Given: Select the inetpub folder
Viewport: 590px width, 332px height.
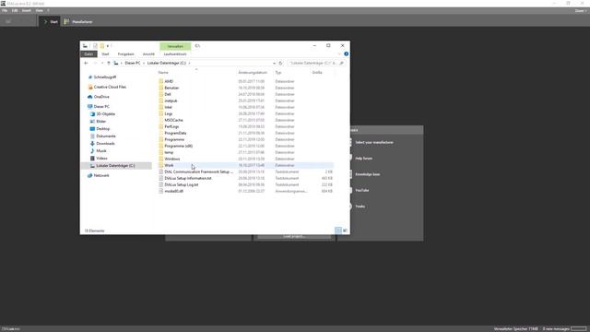Looking at the screenshot, I should 171,101.
